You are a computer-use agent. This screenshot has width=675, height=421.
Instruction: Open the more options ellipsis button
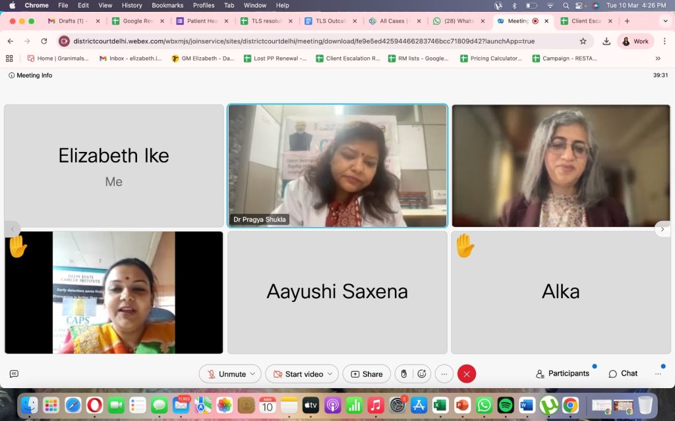(444, 374)
